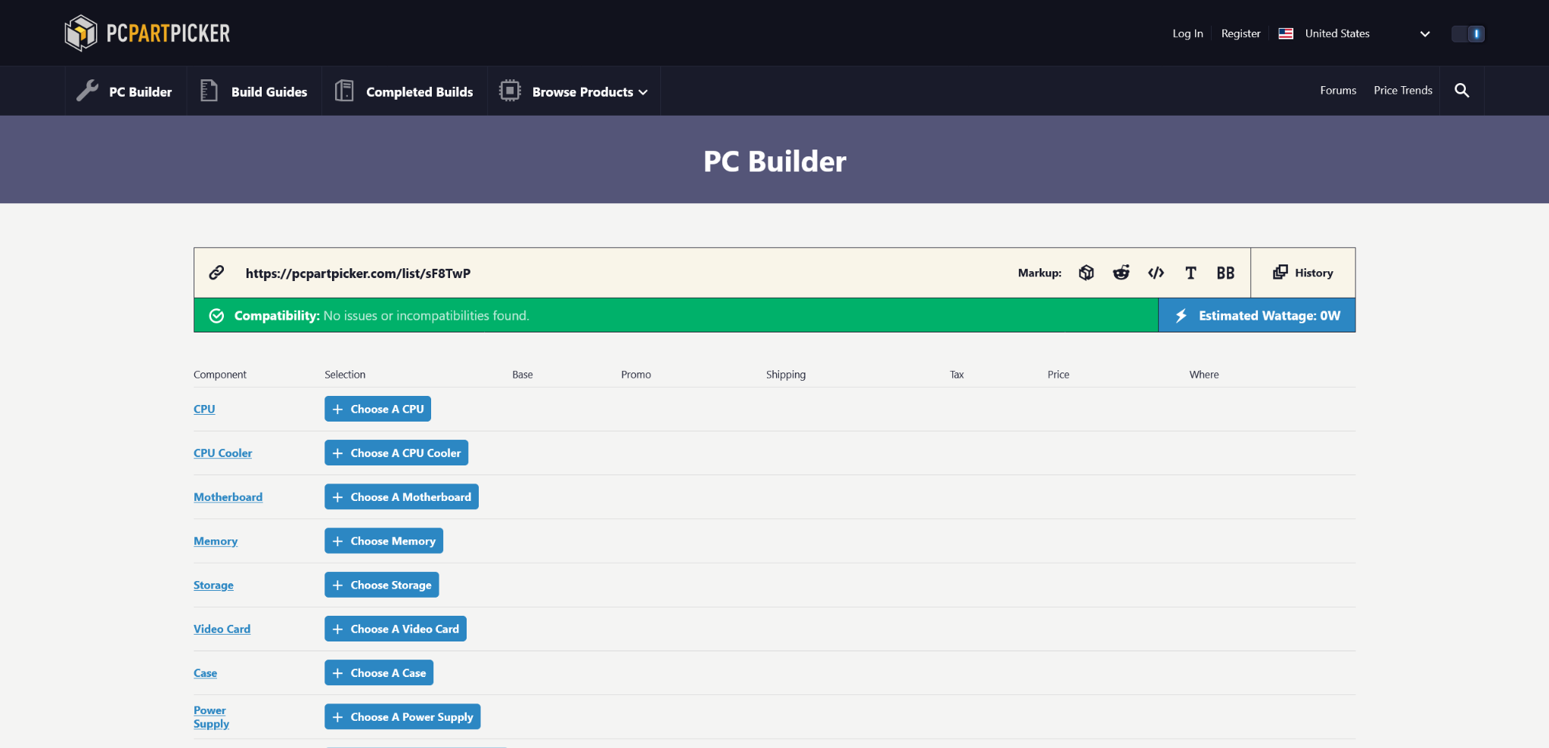Select BBCode BB markup icon
This screenshot has height=748, width=1549.
point(1225,273)
